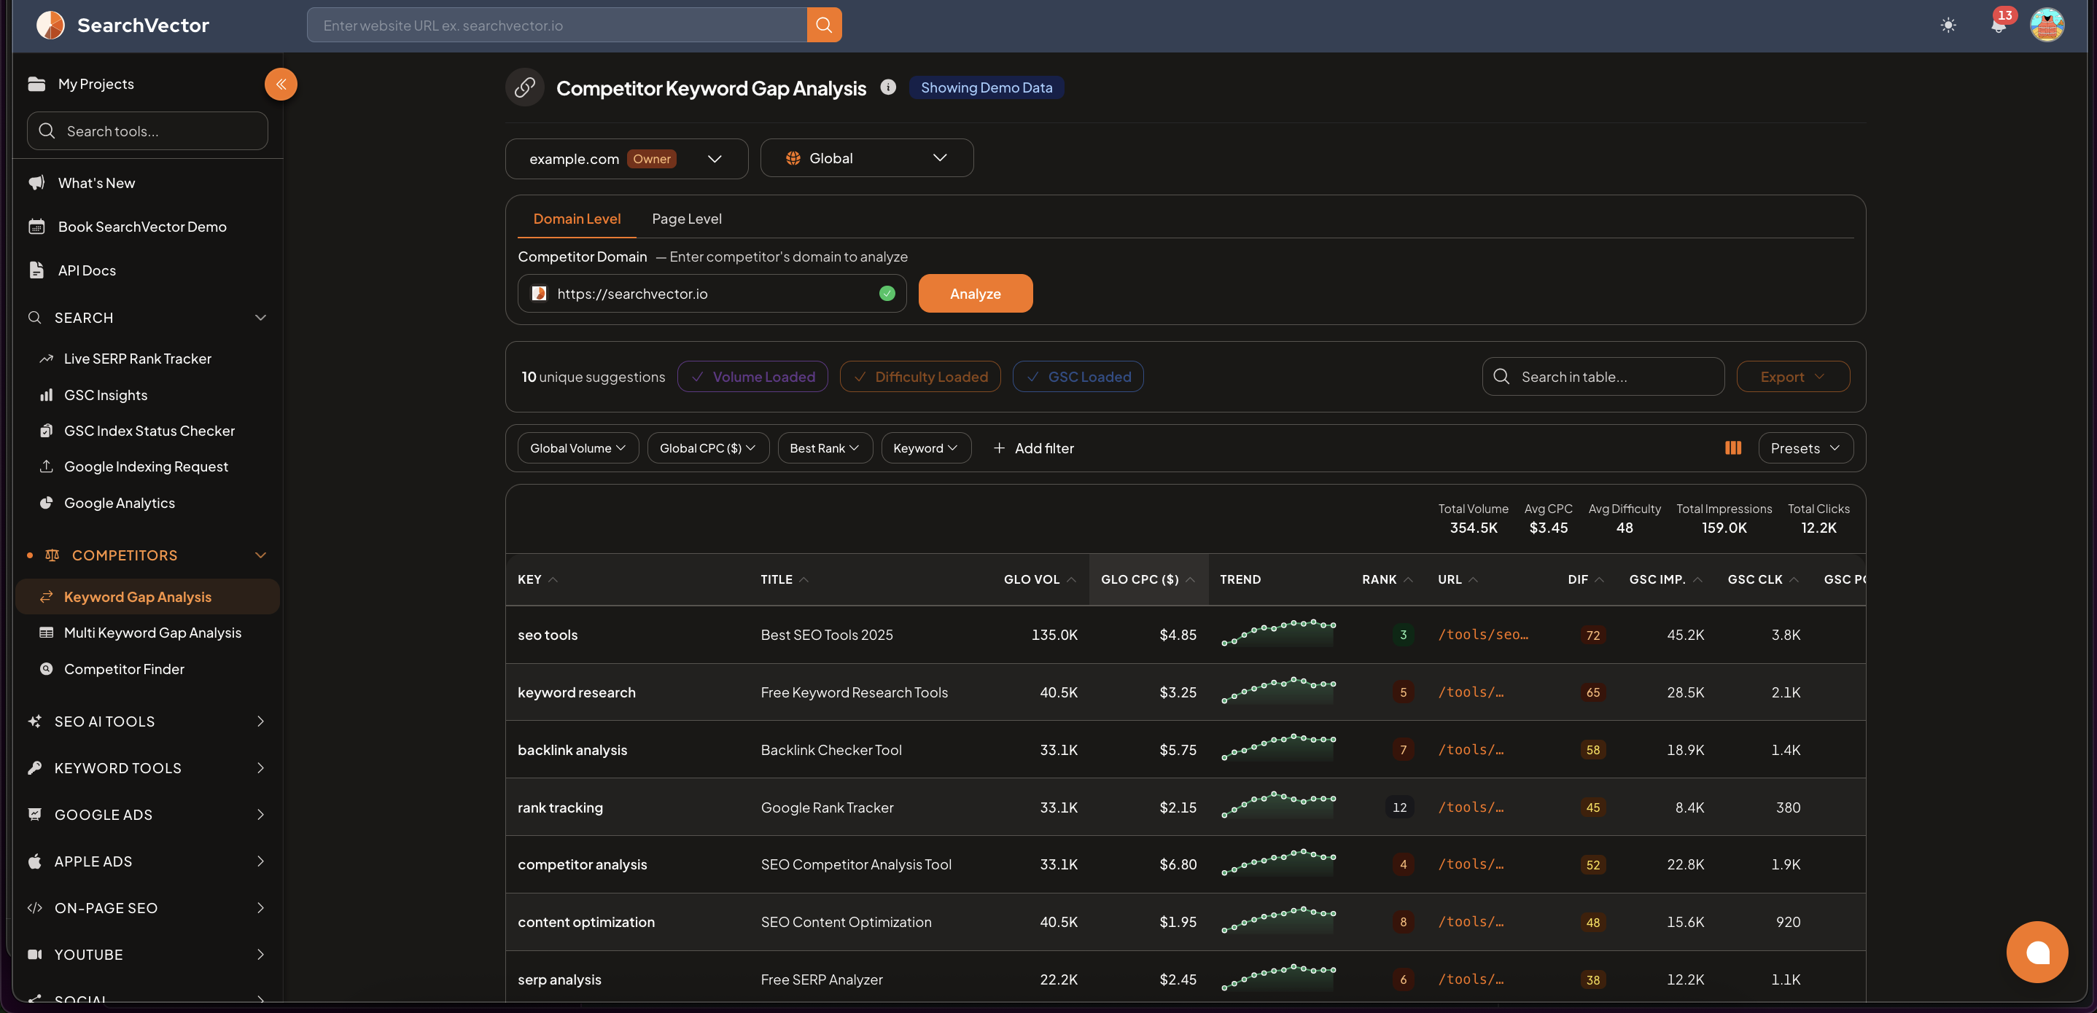This screenshot has height=1013, width=2097.
Task: Sort by KEY column header
Action: (538, 579)
